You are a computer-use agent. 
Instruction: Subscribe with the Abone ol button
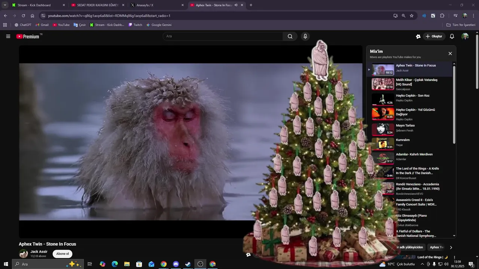[x=62, y=254]
